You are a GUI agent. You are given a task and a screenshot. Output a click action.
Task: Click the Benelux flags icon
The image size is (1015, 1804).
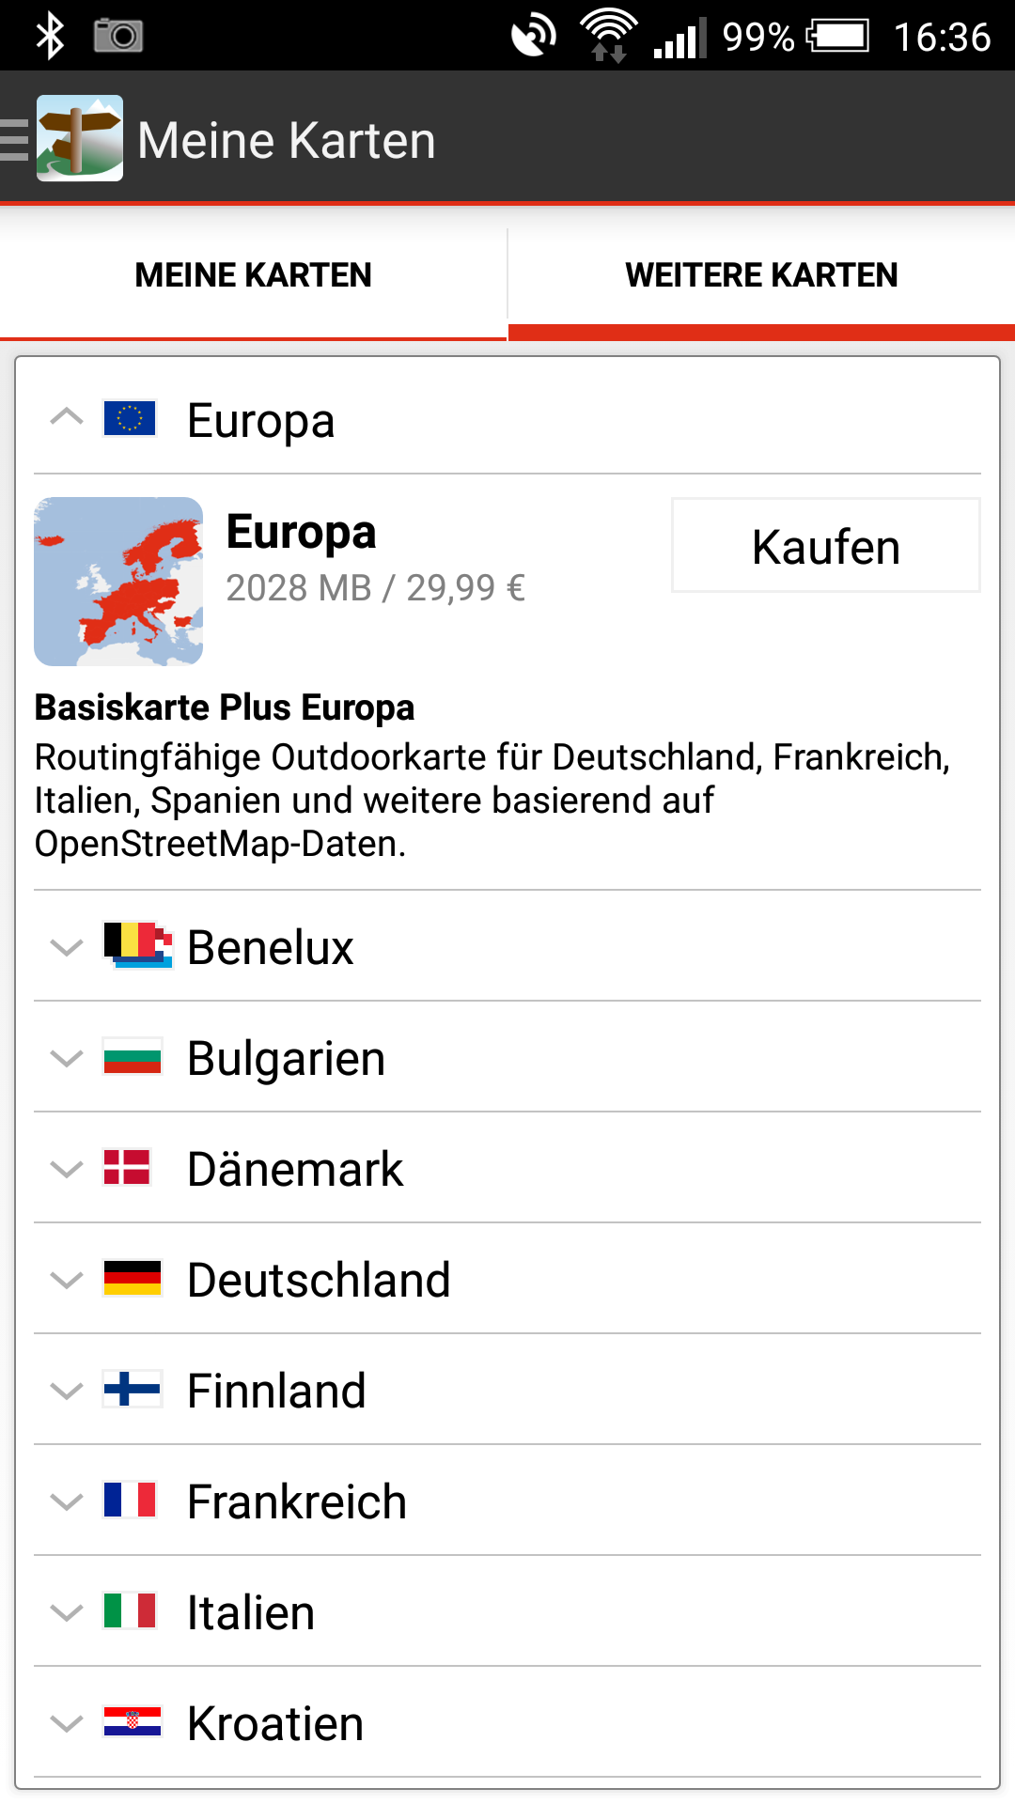[x=137, y=944]
